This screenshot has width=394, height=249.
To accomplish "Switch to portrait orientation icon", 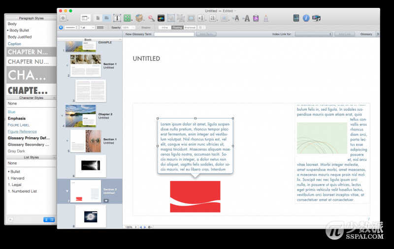I will [x=98, y=18].
